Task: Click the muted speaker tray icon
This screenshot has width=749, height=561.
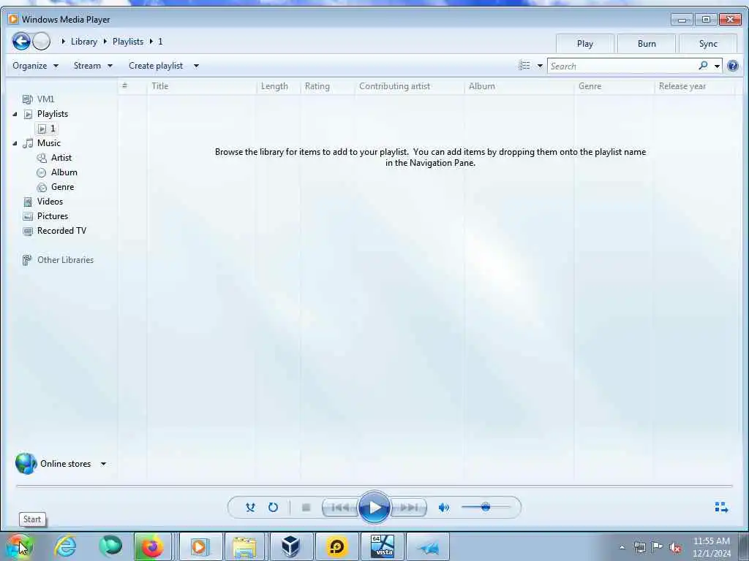Action: pyautogui.click(x=675, y=547)
